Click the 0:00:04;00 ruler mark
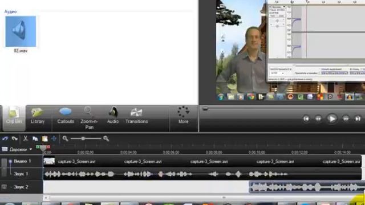 pos(128,152)
